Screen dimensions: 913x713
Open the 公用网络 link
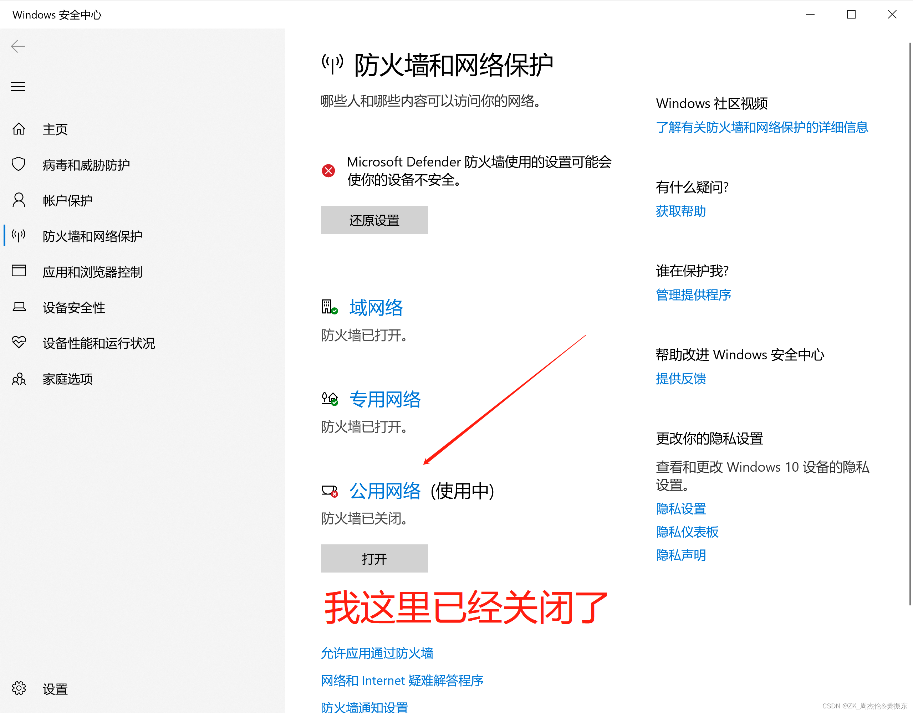pos(384,491)
